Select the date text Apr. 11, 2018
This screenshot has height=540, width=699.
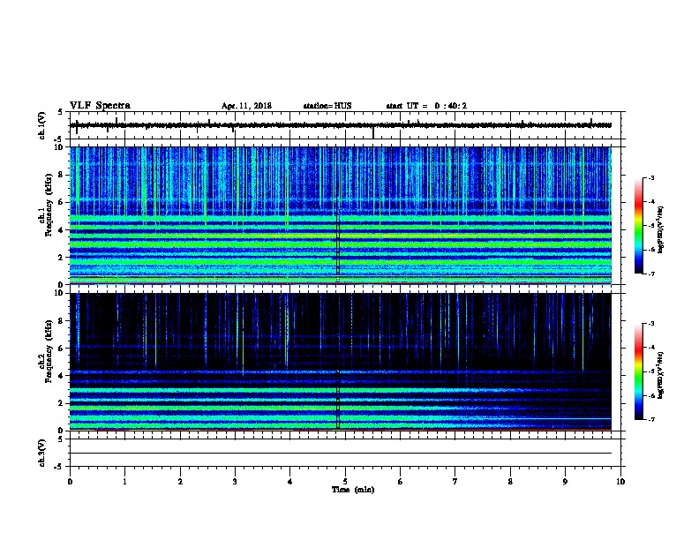[x=246, y=106]
